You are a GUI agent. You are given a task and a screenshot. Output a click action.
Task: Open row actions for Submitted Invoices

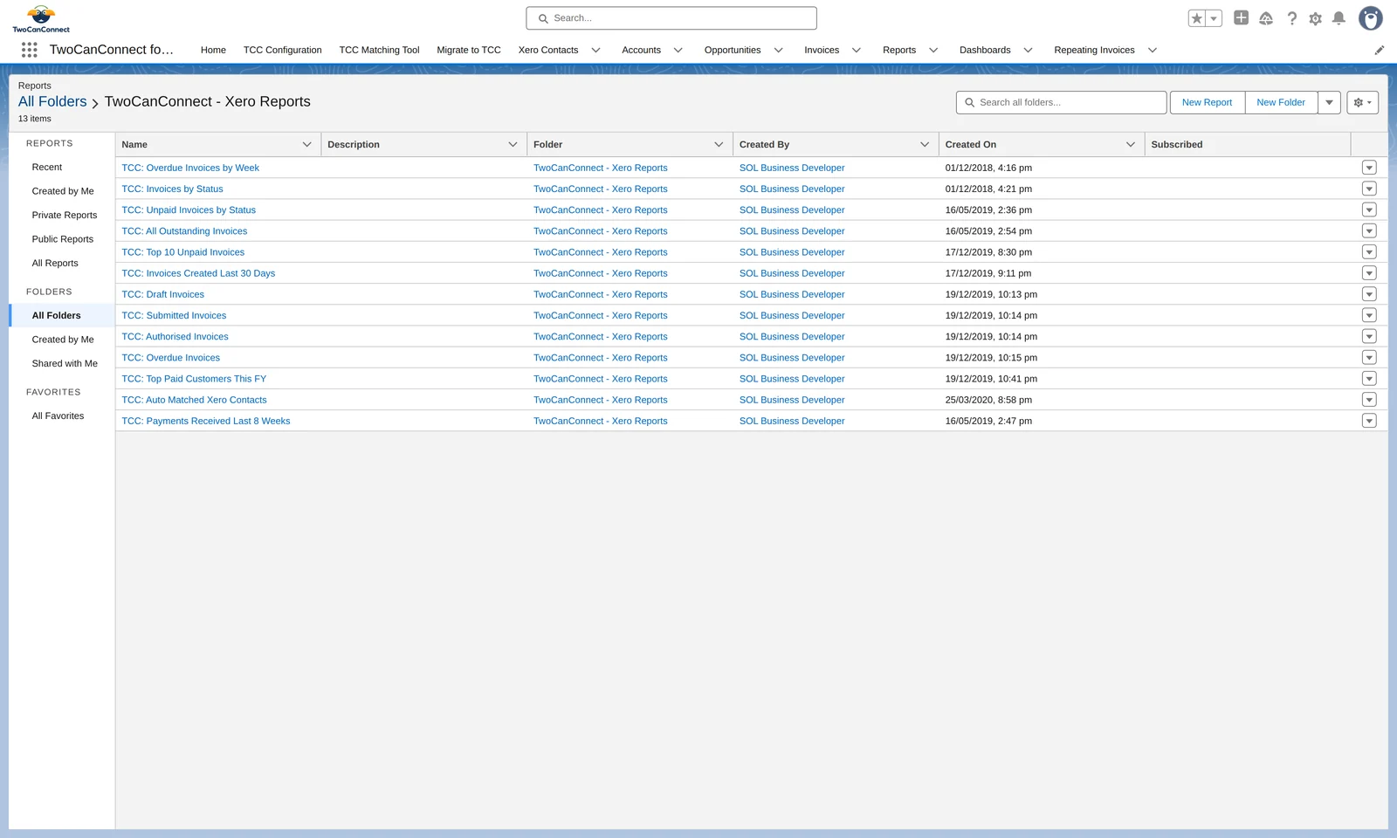pos(1369,315)
